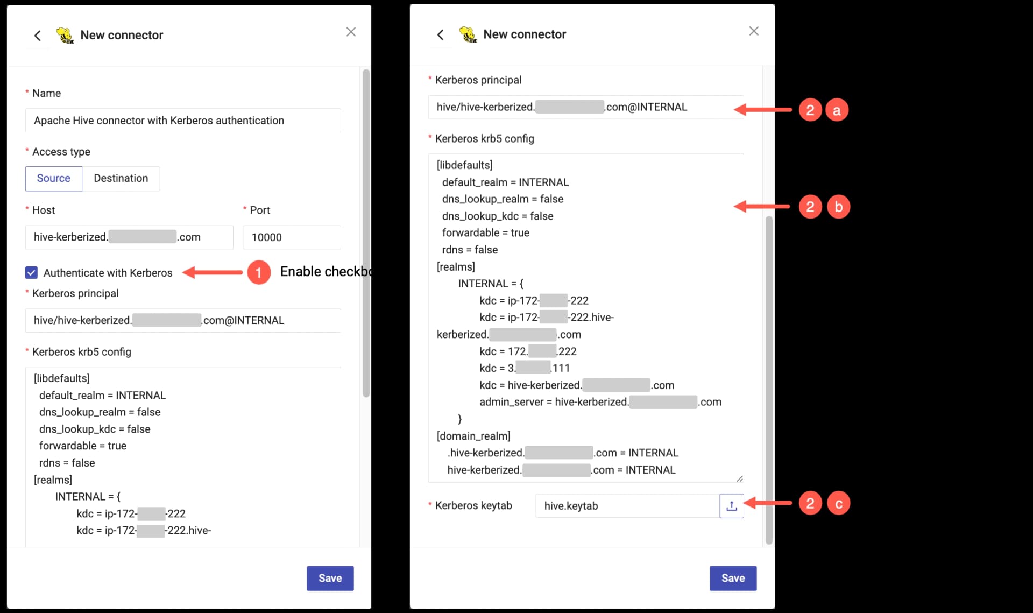Viewport: 1033px width, 613px height.
Task: Click [domain_realm] line in right krb5 config
Action: (x=473, y=436)
